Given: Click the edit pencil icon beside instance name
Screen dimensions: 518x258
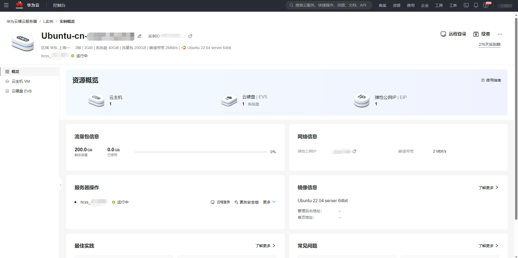Looking at the screenshot, I should click(139, 36).
